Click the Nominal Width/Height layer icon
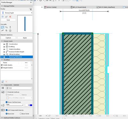This screenshot has width=128, height=119. [x=7, y=52]
